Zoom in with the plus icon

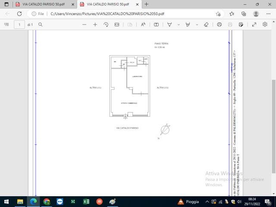point(95,25)
